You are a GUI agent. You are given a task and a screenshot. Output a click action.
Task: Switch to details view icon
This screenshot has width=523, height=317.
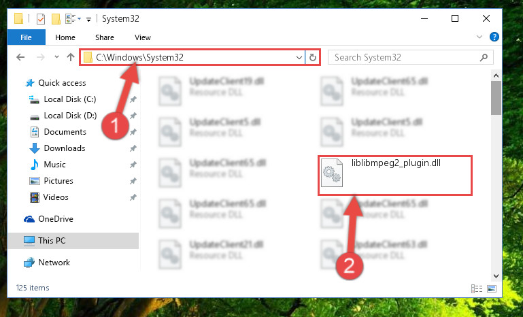point(477,288)
